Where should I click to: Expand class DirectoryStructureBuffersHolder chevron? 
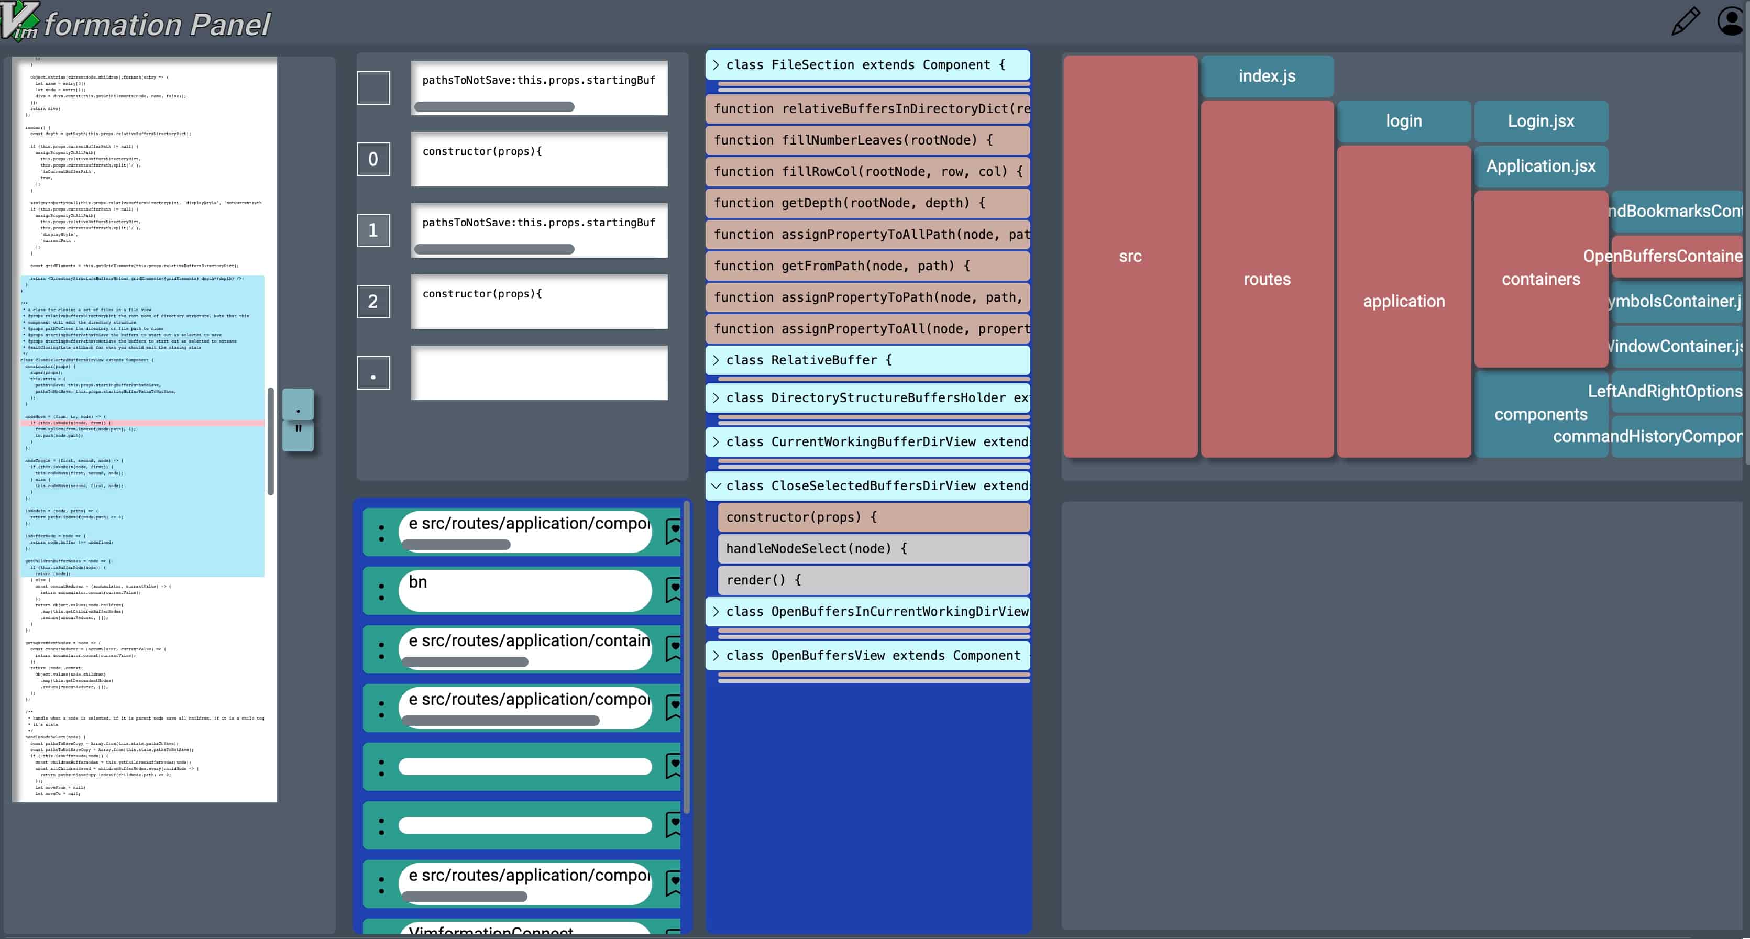(x=716, y=398)
